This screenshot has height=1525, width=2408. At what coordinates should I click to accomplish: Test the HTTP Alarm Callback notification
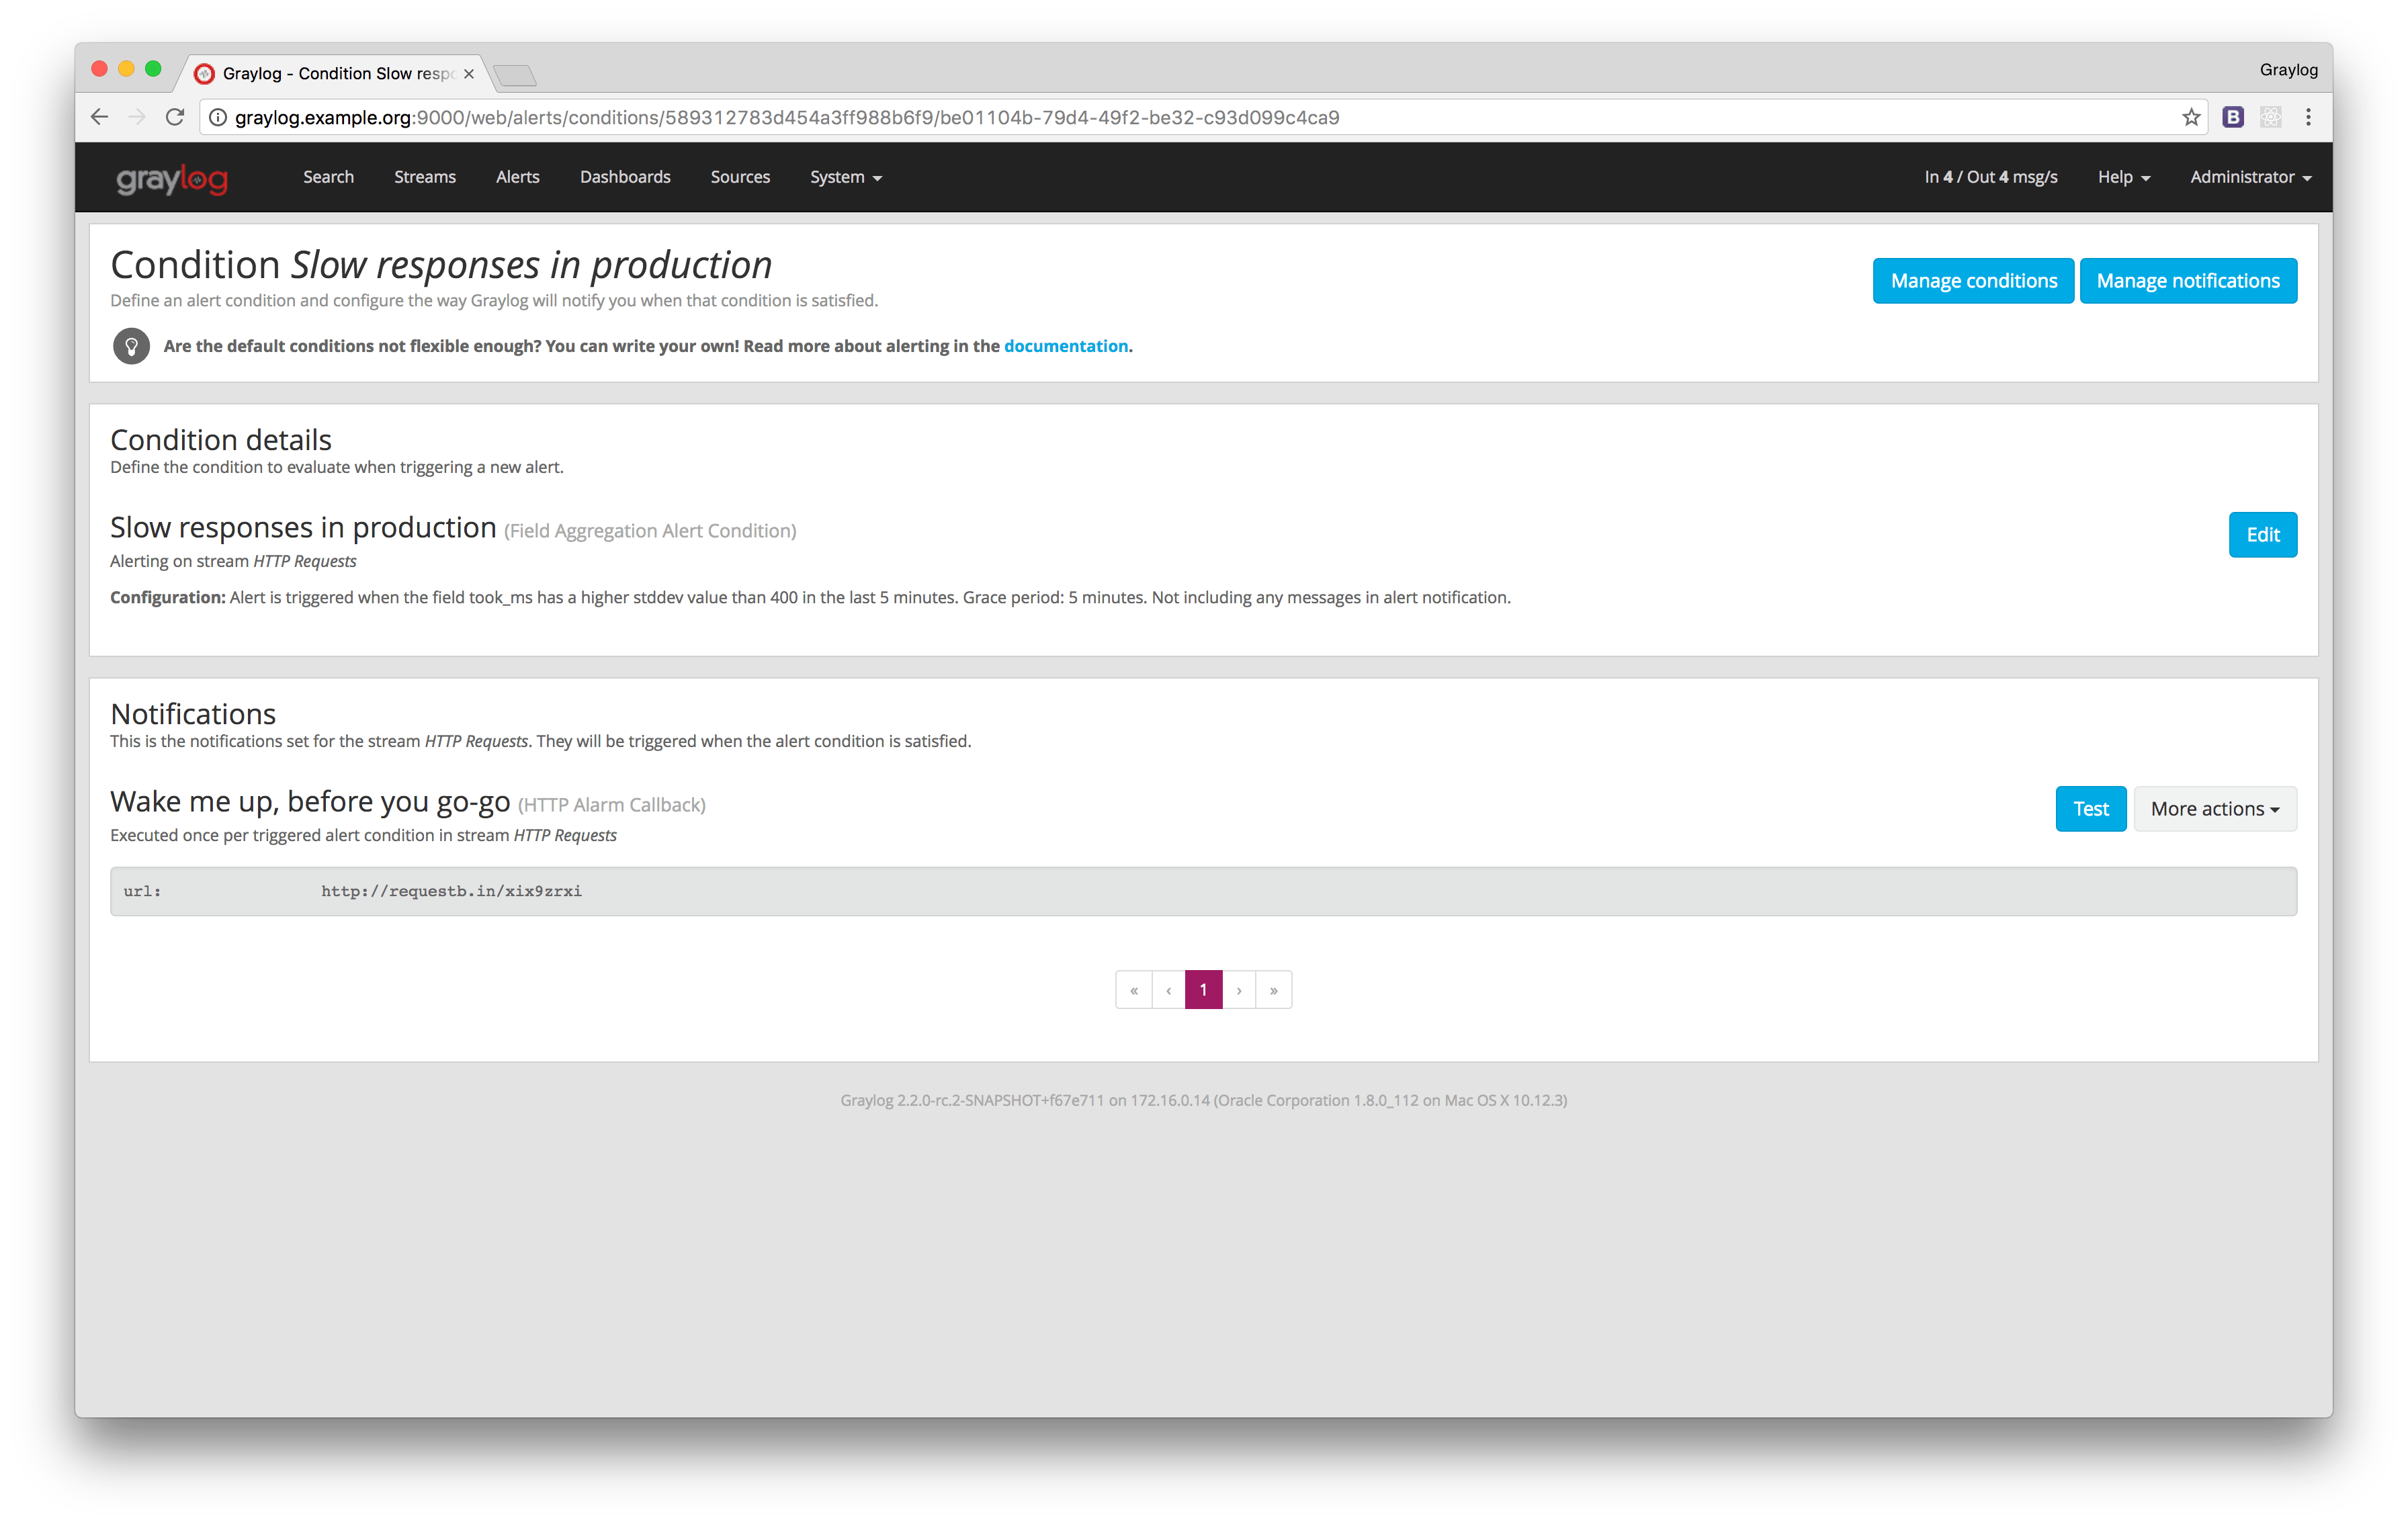tap(2090, 809)
